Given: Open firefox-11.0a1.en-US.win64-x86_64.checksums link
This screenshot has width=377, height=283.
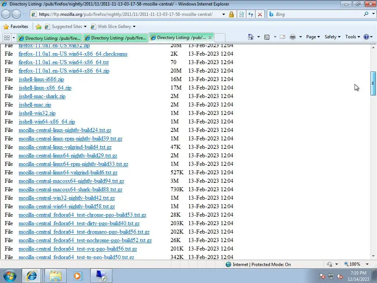Looking at the screenshot, I should (x=73, y=54).
